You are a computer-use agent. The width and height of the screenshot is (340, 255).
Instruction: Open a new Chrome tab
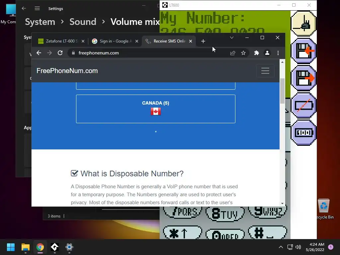[x=203, y=41]
